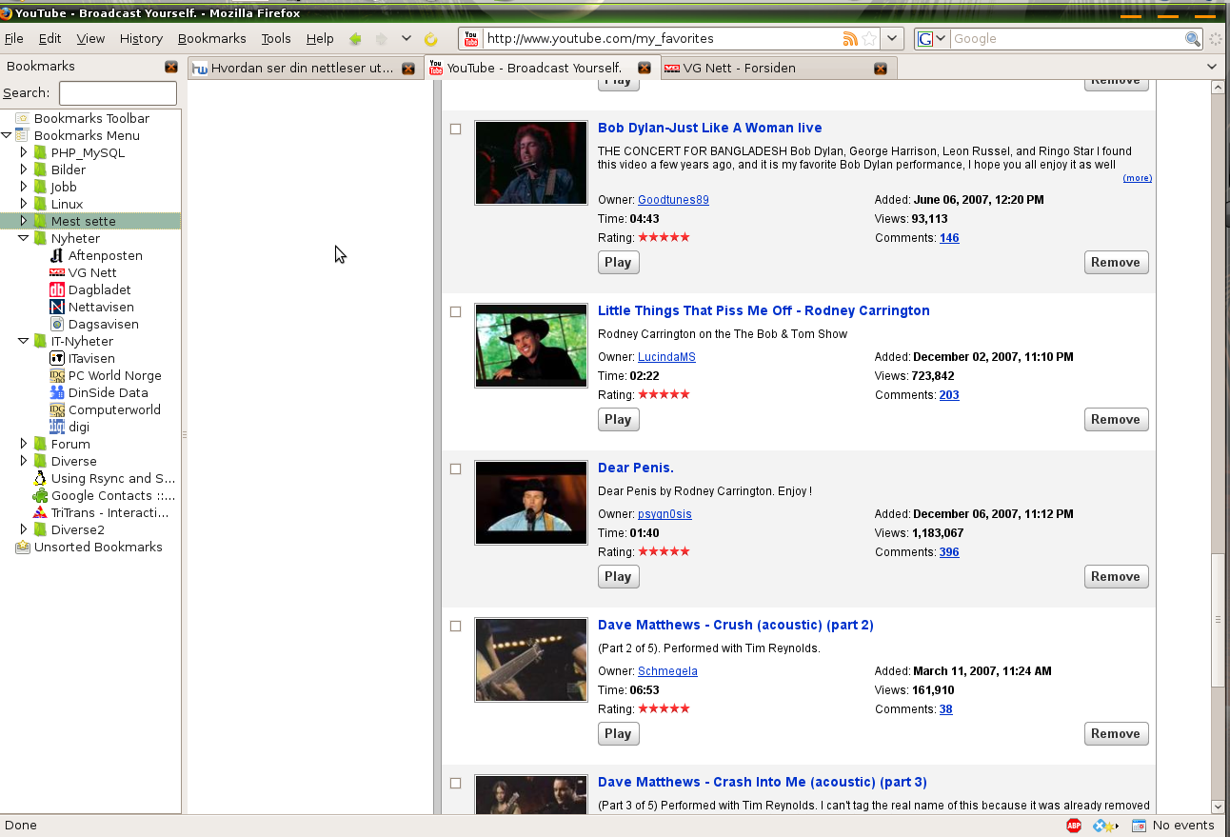Image resolution: width=1230 pixels, height=837 pixels.
Task: Open owner link Goodtunes89
Action: pyautogui.click(x=673, y=200)
